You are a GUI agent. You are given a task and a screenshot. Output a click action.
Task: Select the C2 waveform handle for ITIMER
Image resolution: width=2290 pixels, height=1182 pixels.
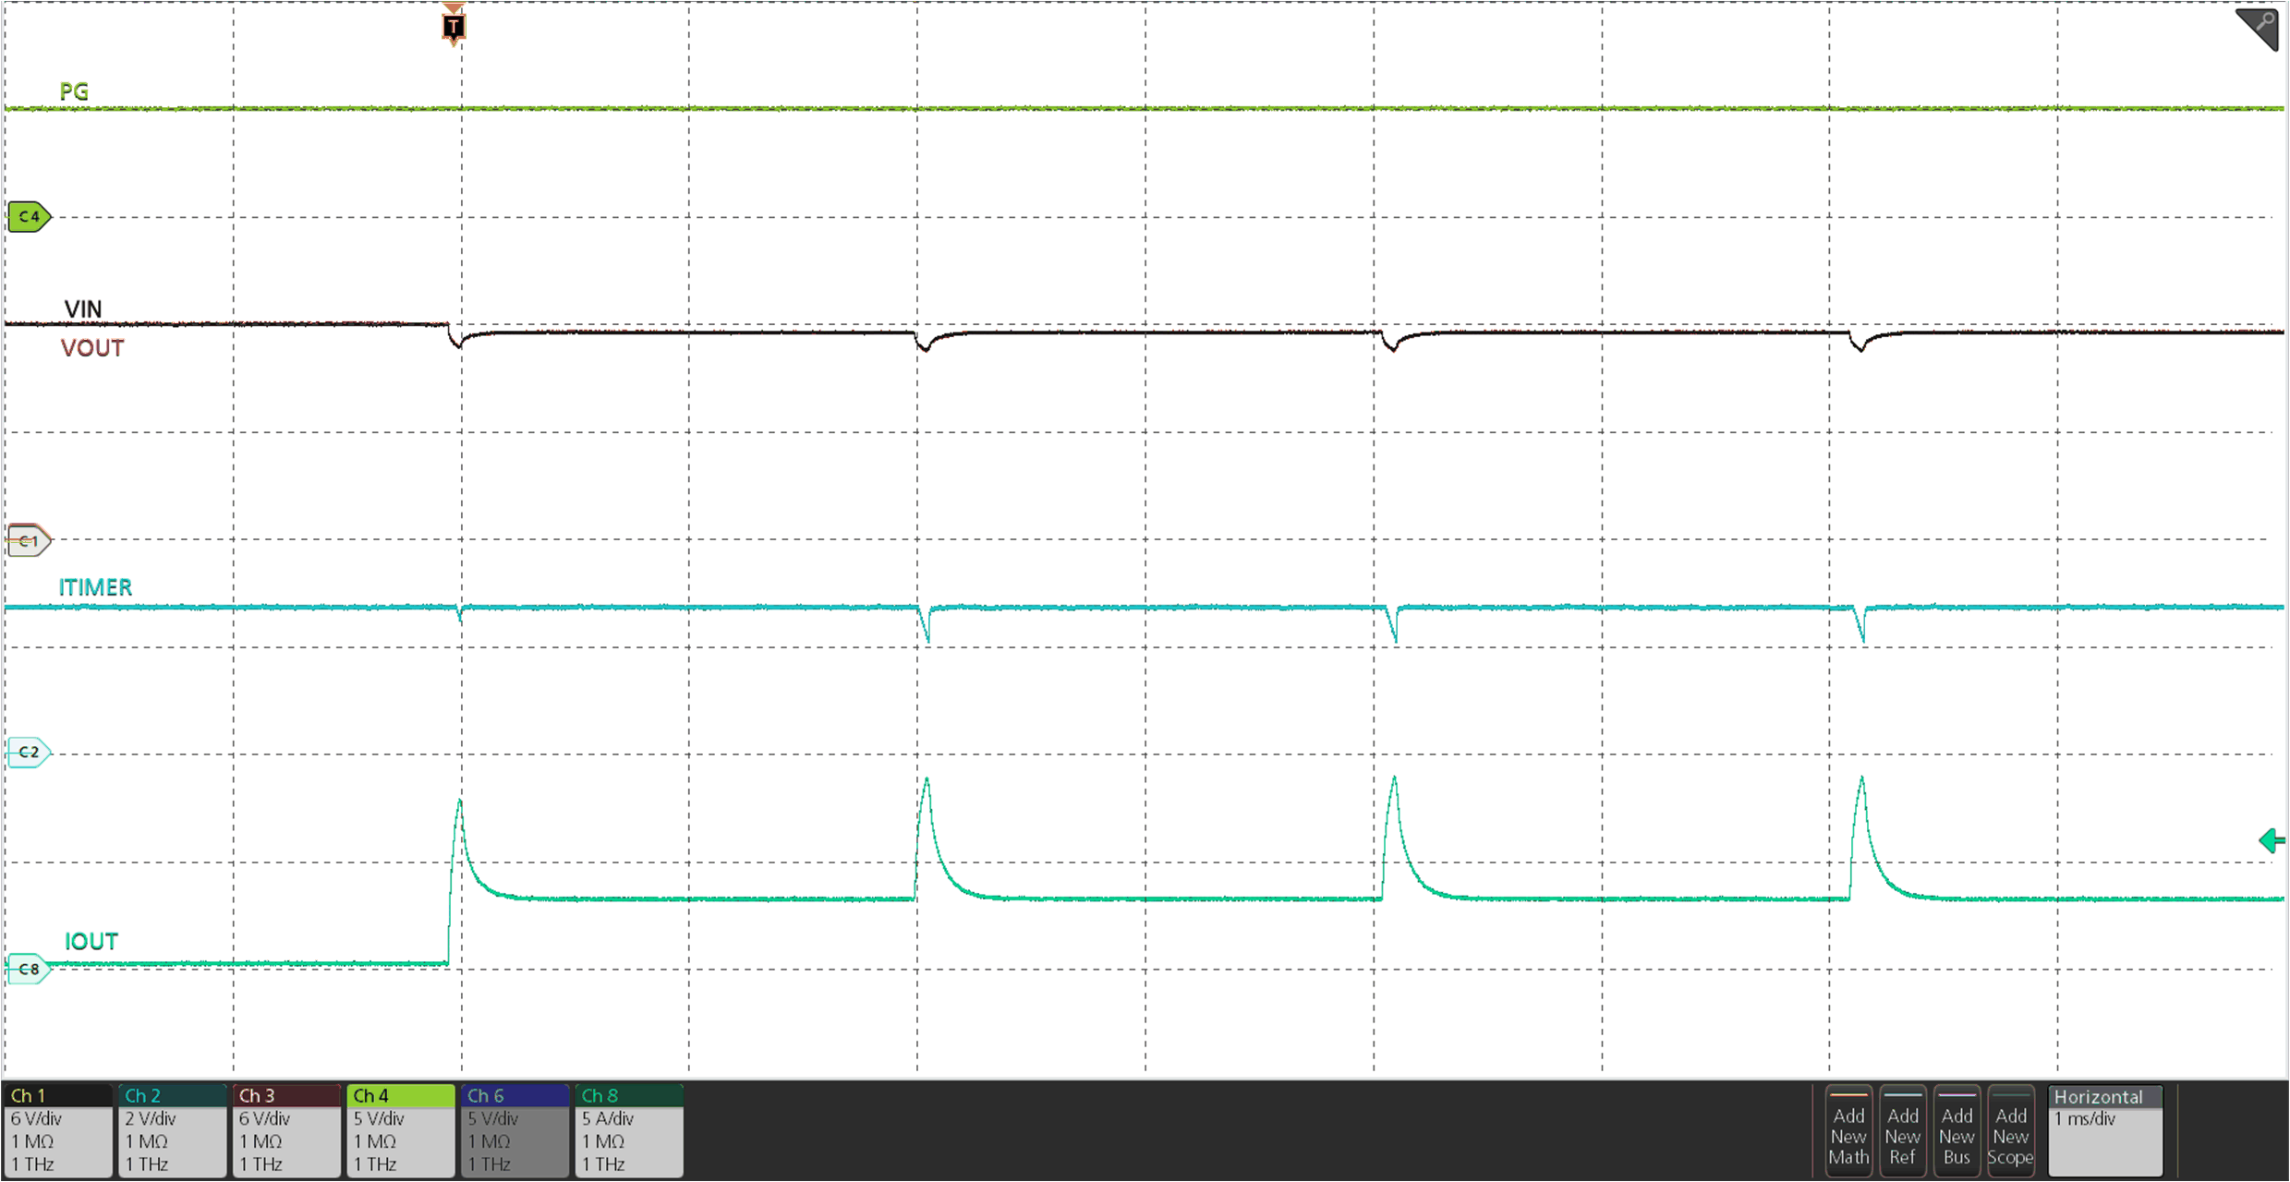tap(27, 751)
